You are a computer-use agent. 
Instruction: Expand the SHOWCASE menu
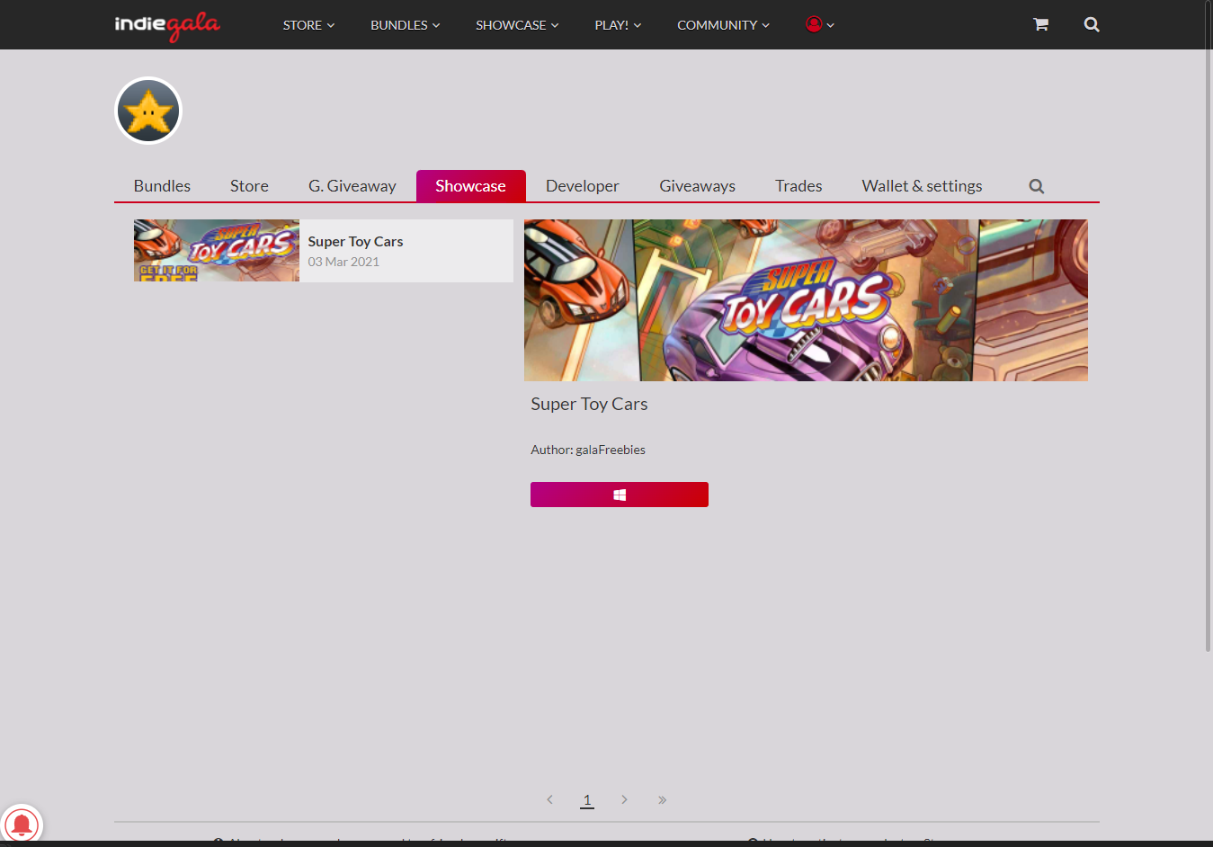pos(517,25)
